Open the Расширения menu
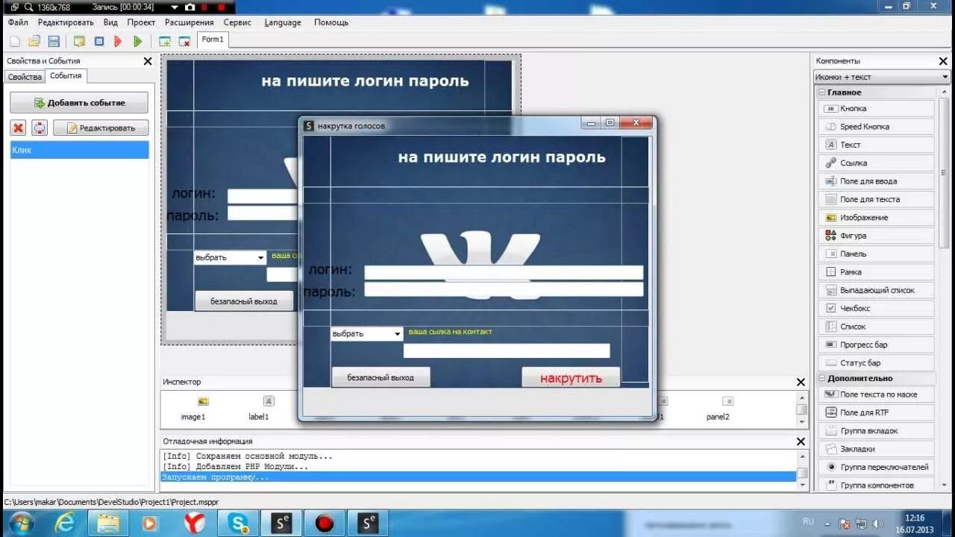Image resolution: width=955 pixels, height=537 pixels. tap(189, 22)
